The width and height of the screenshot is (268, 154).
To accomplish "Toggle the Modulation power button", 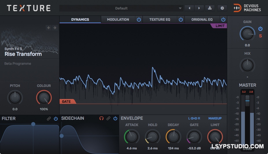I will [x=139, y=19].
